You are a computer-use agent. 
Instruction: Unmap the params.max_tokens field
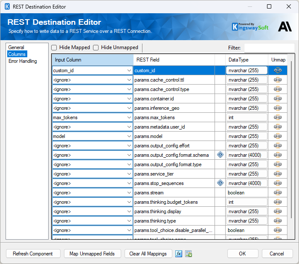pos(278,117)
